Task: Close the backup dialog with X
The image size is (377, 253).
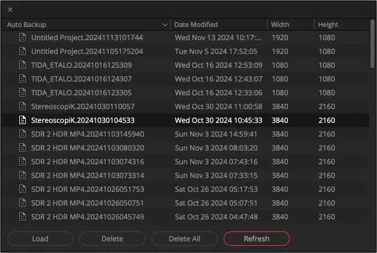Action: [x=10, y=10]
